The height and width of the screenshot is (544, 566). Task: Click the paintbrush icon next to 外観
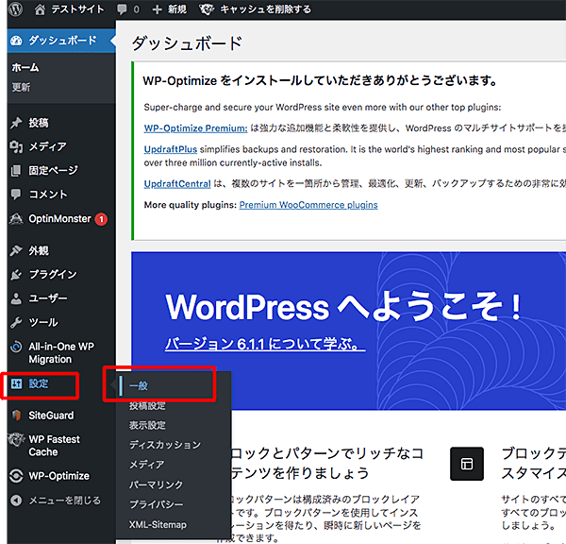16,250
